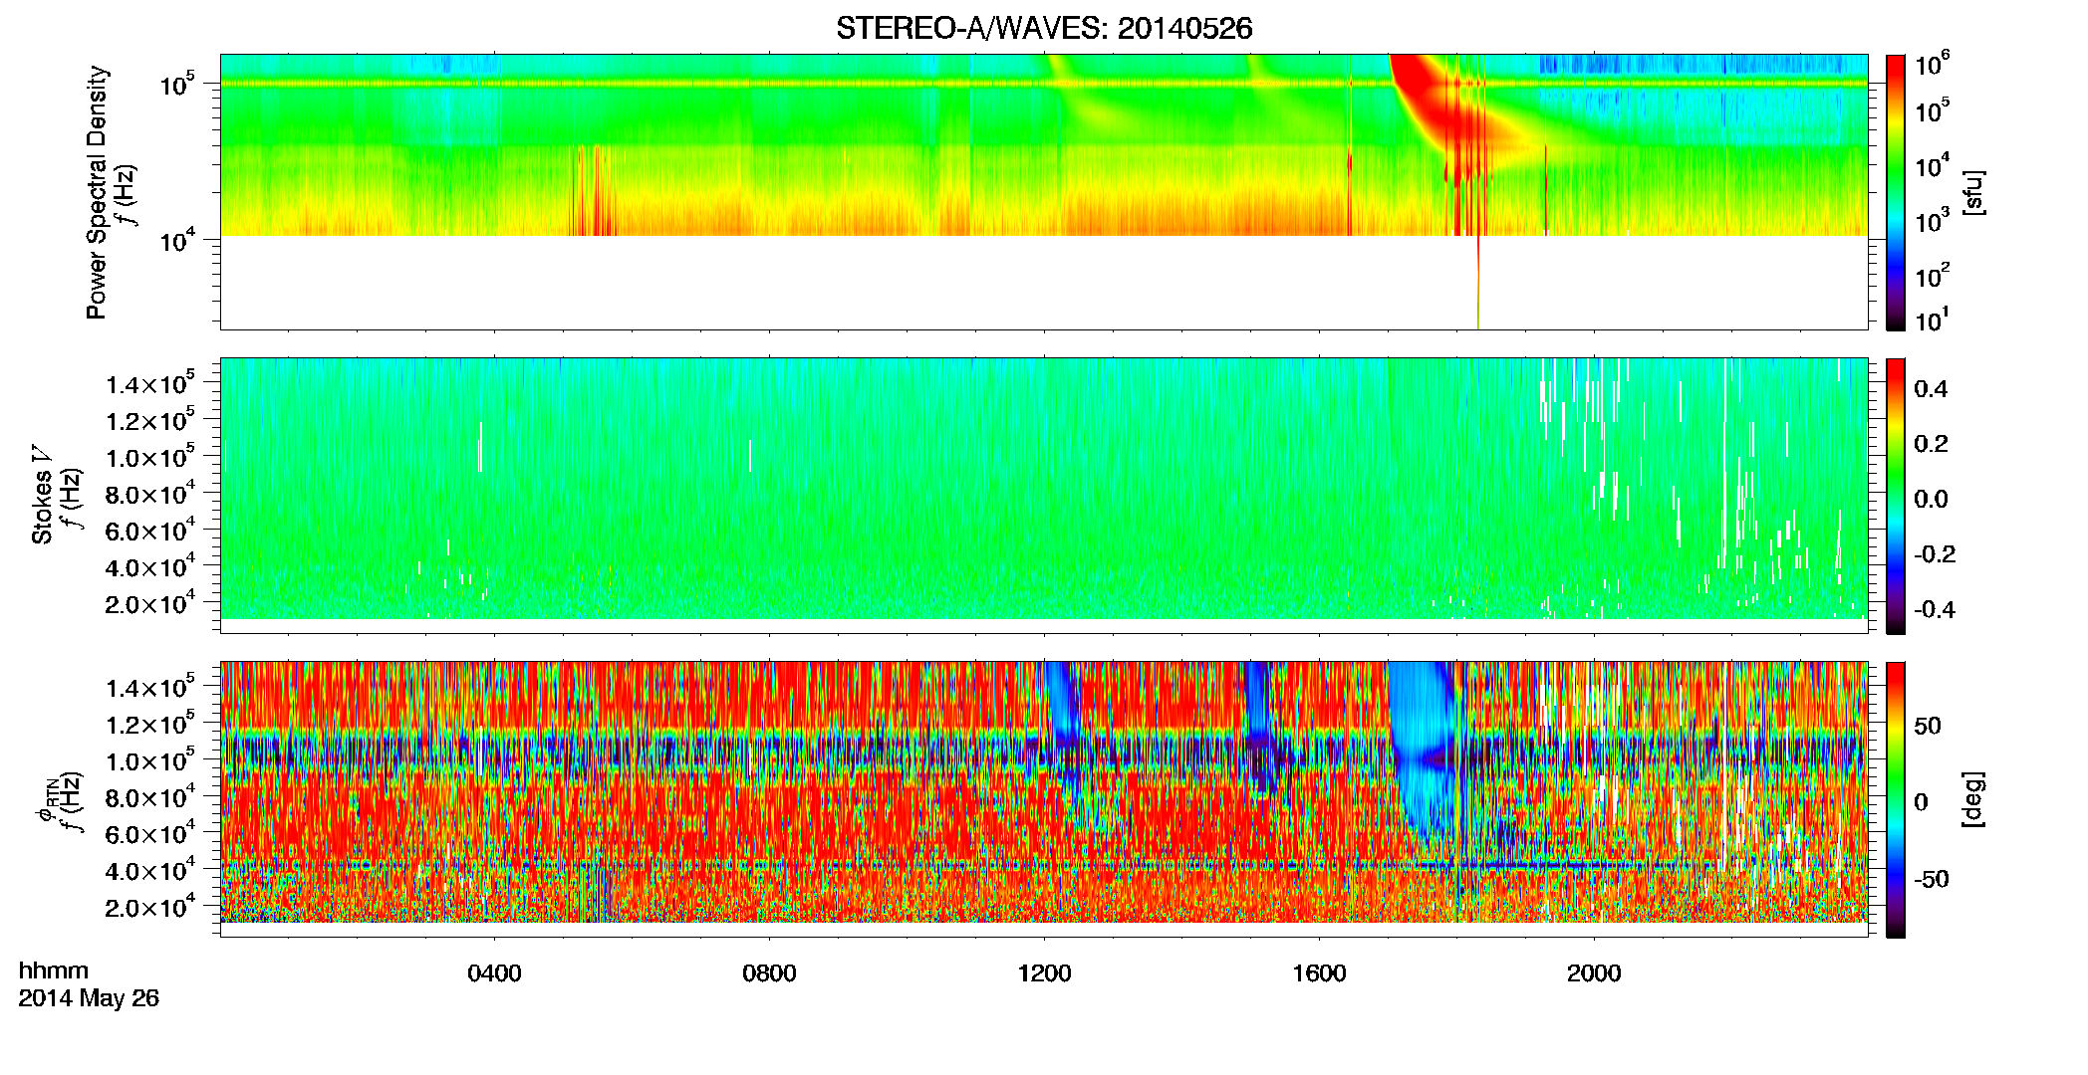
Task: Click the 1600 time tick label
Action: point(1319,973)
